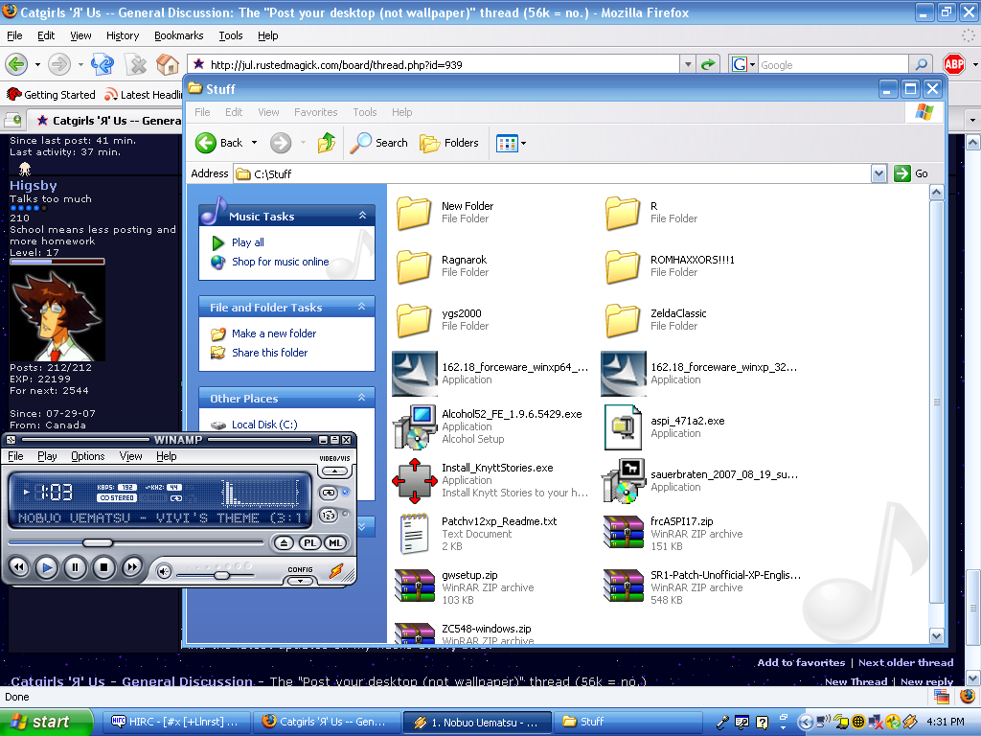Open Alcohol52_FE_1.9.6.5429.exe installer icon
The image size is (981, 736).
click(414, 426)
